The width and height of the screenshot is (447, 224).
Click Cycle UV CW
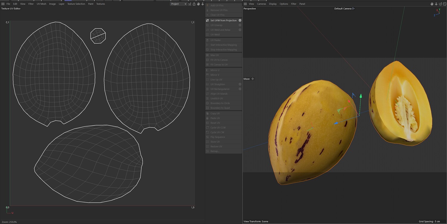(x=223, y=132)
